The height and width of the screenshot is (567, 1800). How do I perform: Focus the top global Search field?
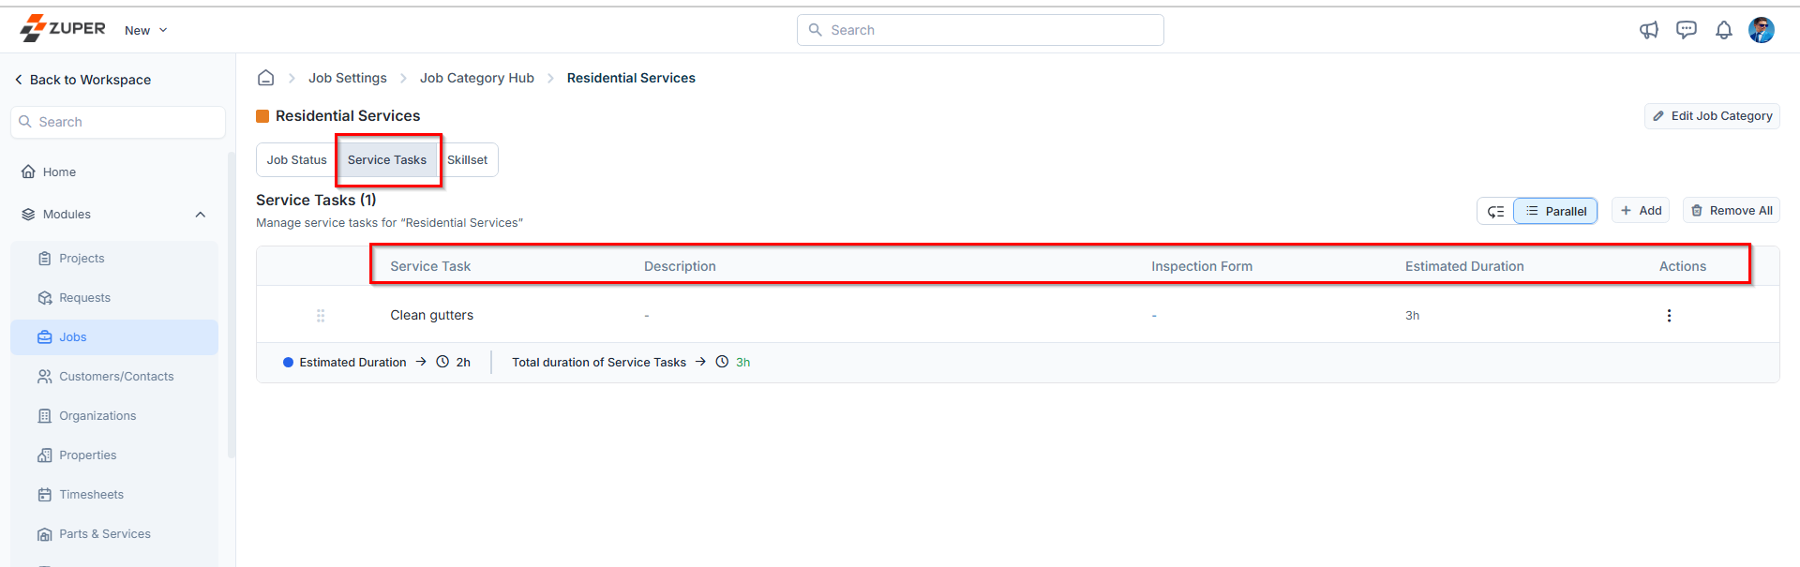(x=980, y=30)
